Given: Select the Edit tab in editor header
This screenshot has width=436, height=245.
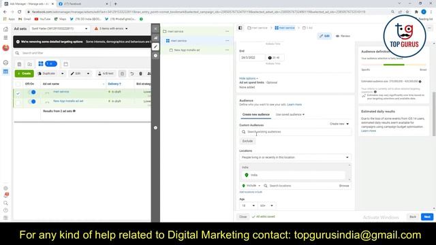Looking at the screenshot, I should 324,36.
